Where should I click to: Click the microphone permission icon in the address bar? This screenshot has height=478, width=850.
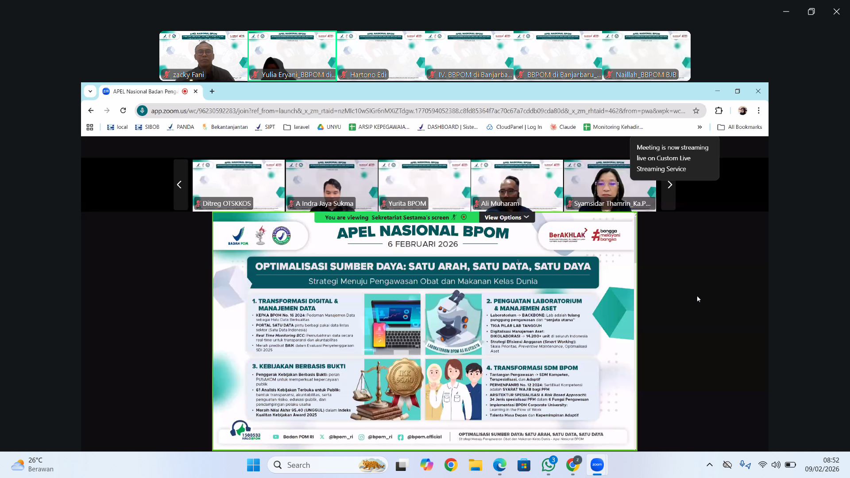[x=142, y=111]
